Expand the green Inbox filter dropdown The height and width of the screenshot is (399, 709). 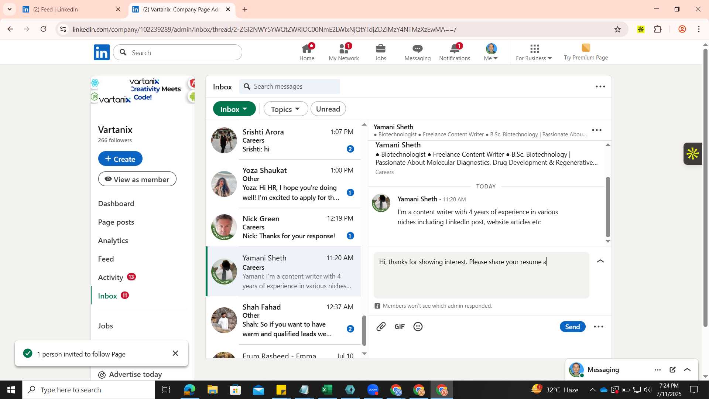(234, 109)
